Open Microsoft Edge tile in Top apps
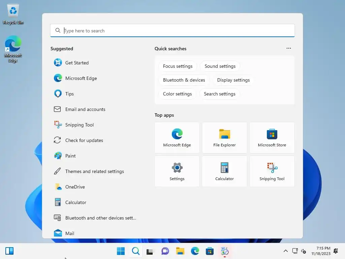345x259 pixels. 177,138
